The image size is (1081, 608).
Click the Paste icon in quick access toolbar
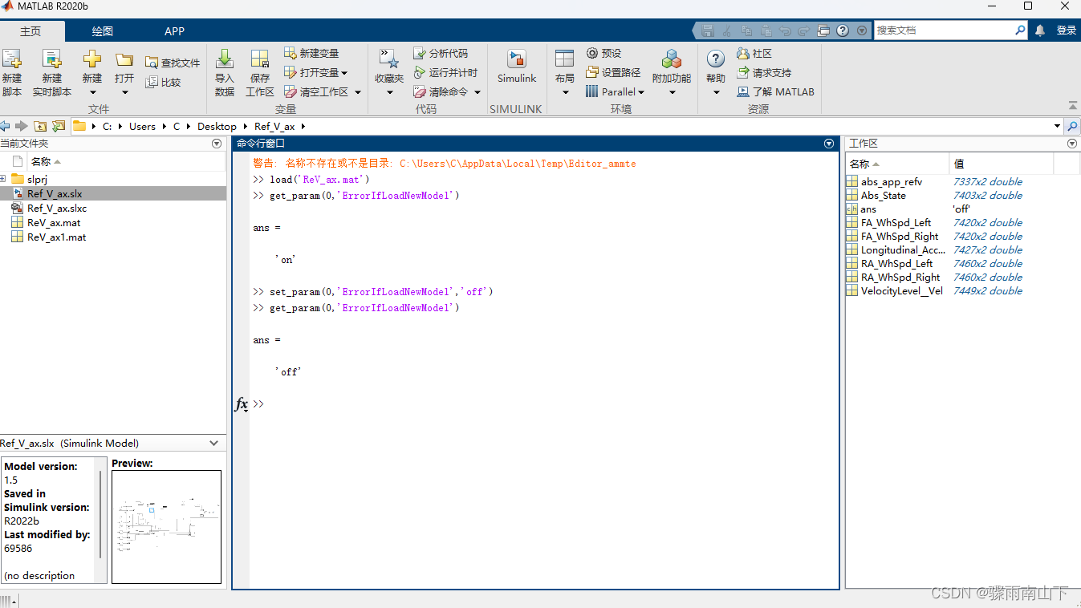pyautogui.click(x=766, y=30)
